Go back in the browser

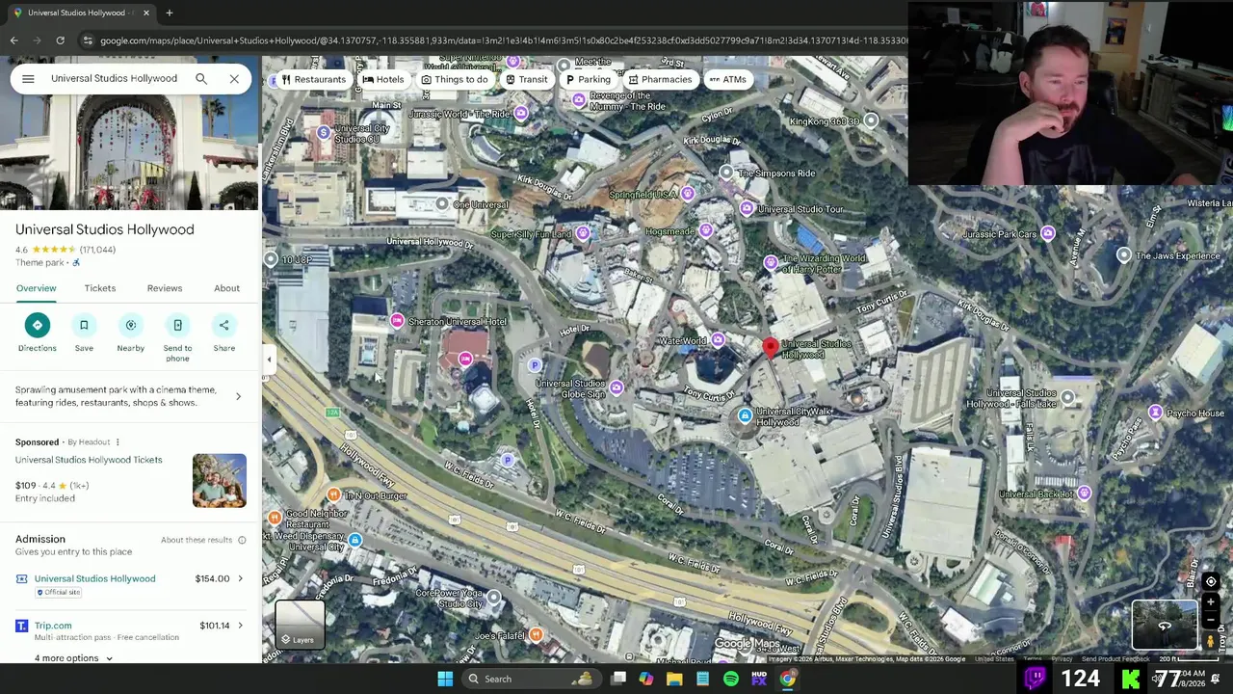(x=13, y=40)
